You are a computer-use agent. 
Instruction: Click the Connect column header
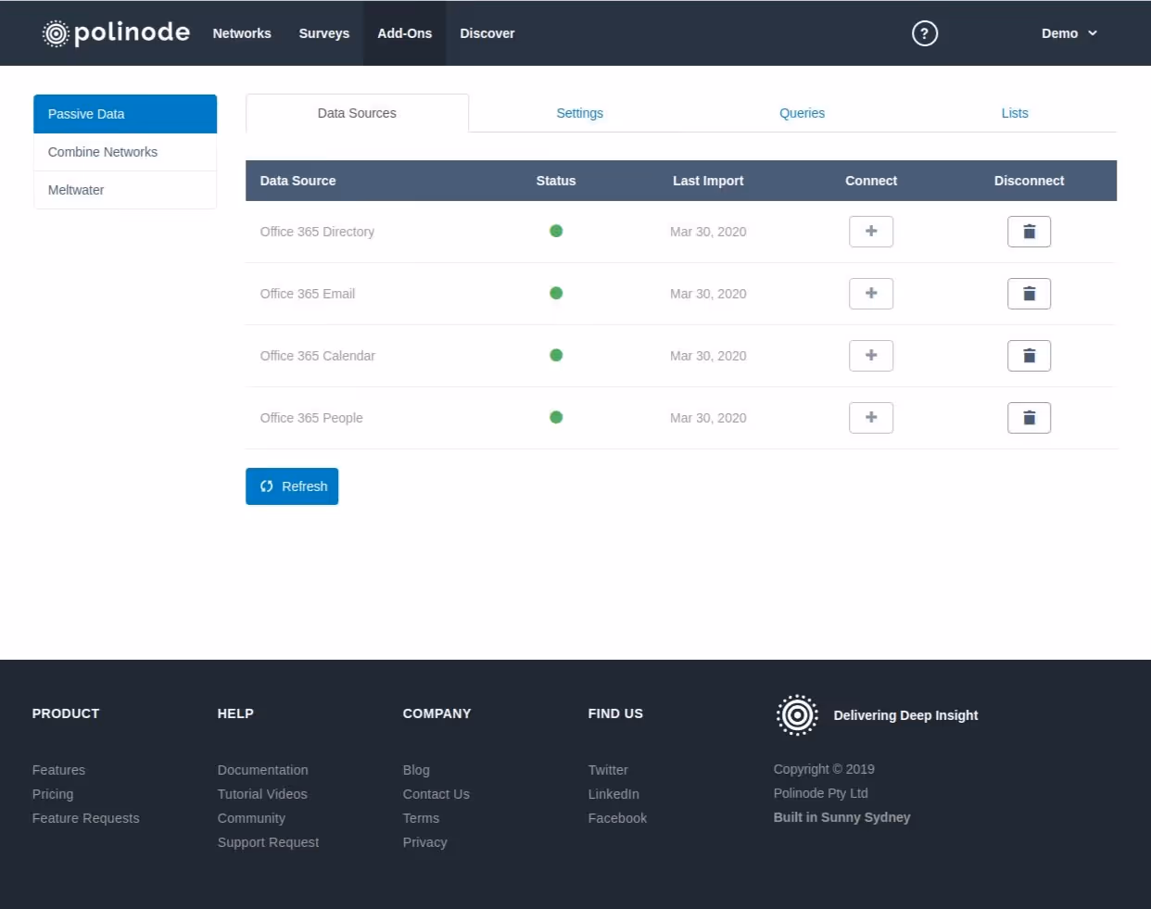(871, 181)
